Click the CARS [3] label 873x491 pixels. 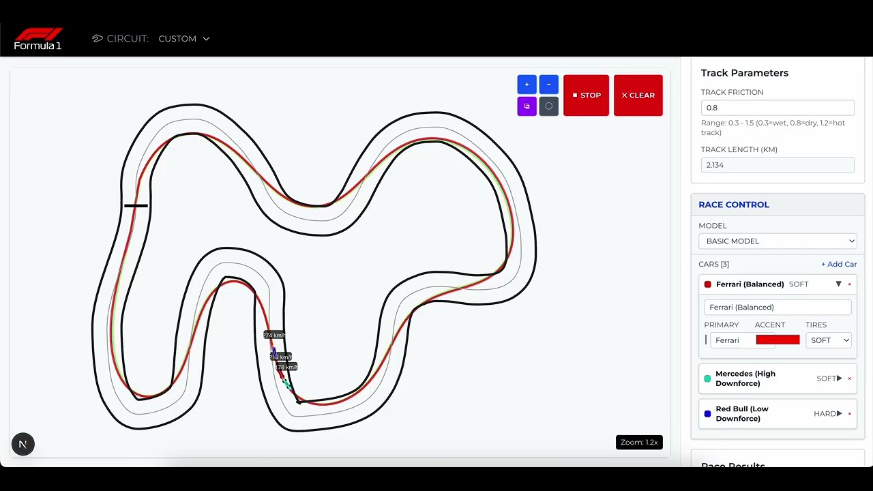click(x=713, y=265)
